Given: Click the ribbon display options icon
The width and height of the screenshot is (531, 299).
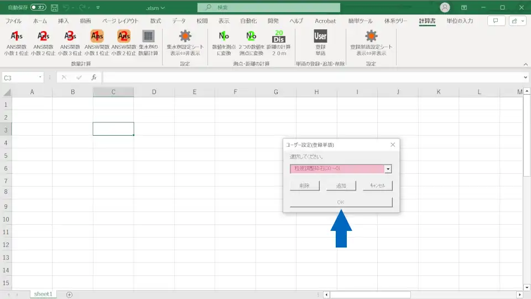Looking at the screenshot, I should (464, 7).
